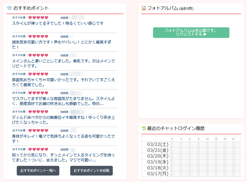Screen dimensions: 247x182
Task: Open the おすすめポイント一覧へ list button
Action: (x=38, y=171)
